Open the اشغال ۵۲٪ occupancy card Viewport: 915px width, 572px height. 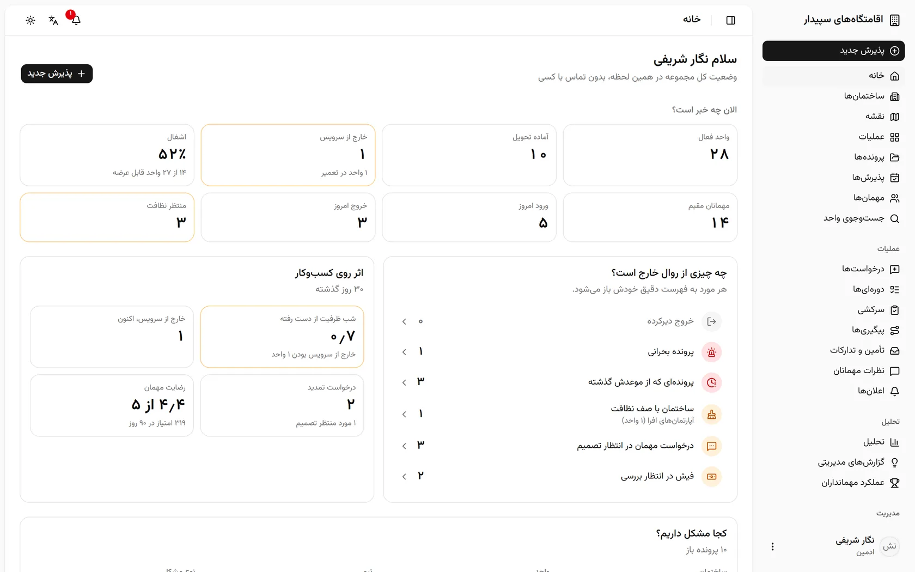click(107, 155)
